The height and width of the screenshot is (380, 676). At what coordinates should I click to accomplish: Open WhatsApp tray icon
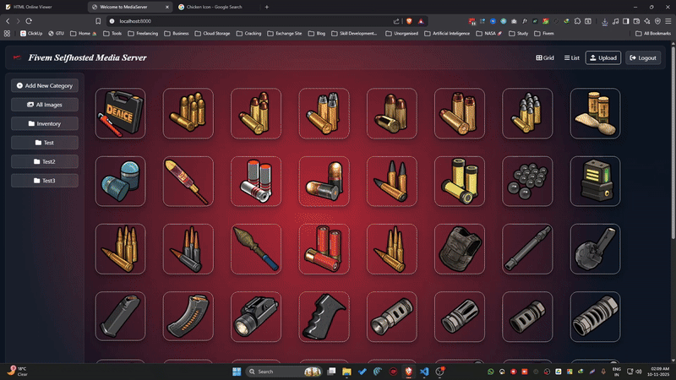[x=491, y=372]
